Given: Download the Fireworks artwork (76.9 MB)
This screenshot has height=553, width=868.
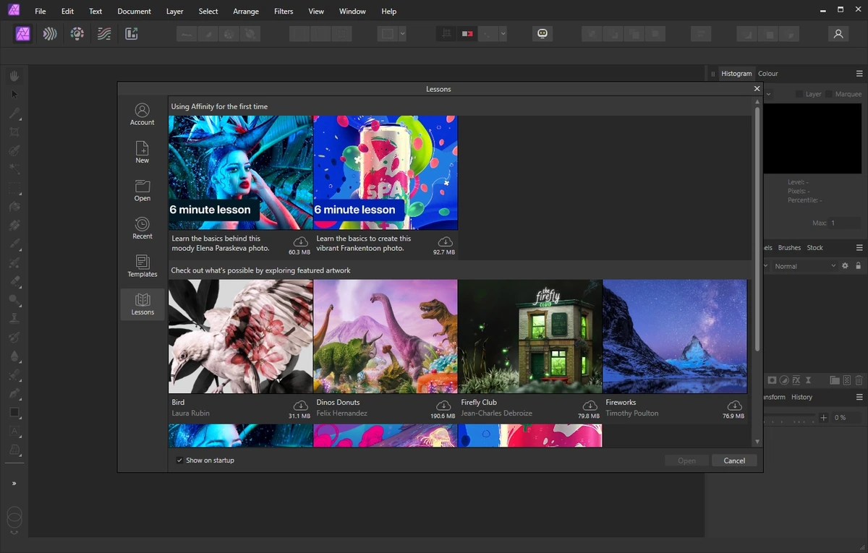Looking at the screenshot, I should pos(734,406).
